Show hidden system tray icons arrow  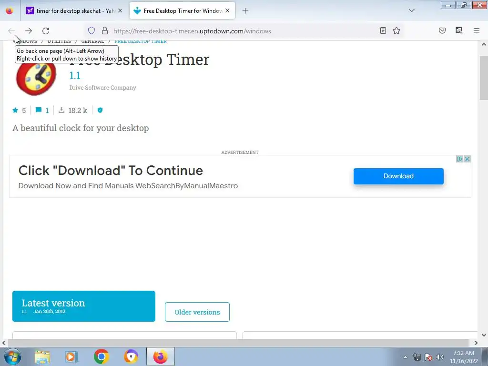point(405,357)
